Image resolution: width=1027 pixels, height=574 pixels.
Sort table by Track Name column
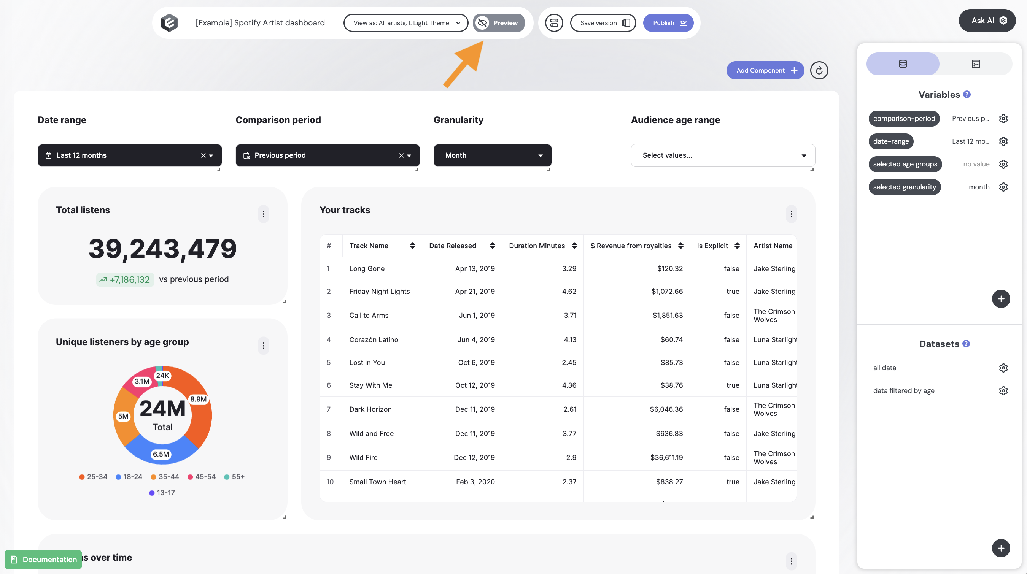[412, 246]
